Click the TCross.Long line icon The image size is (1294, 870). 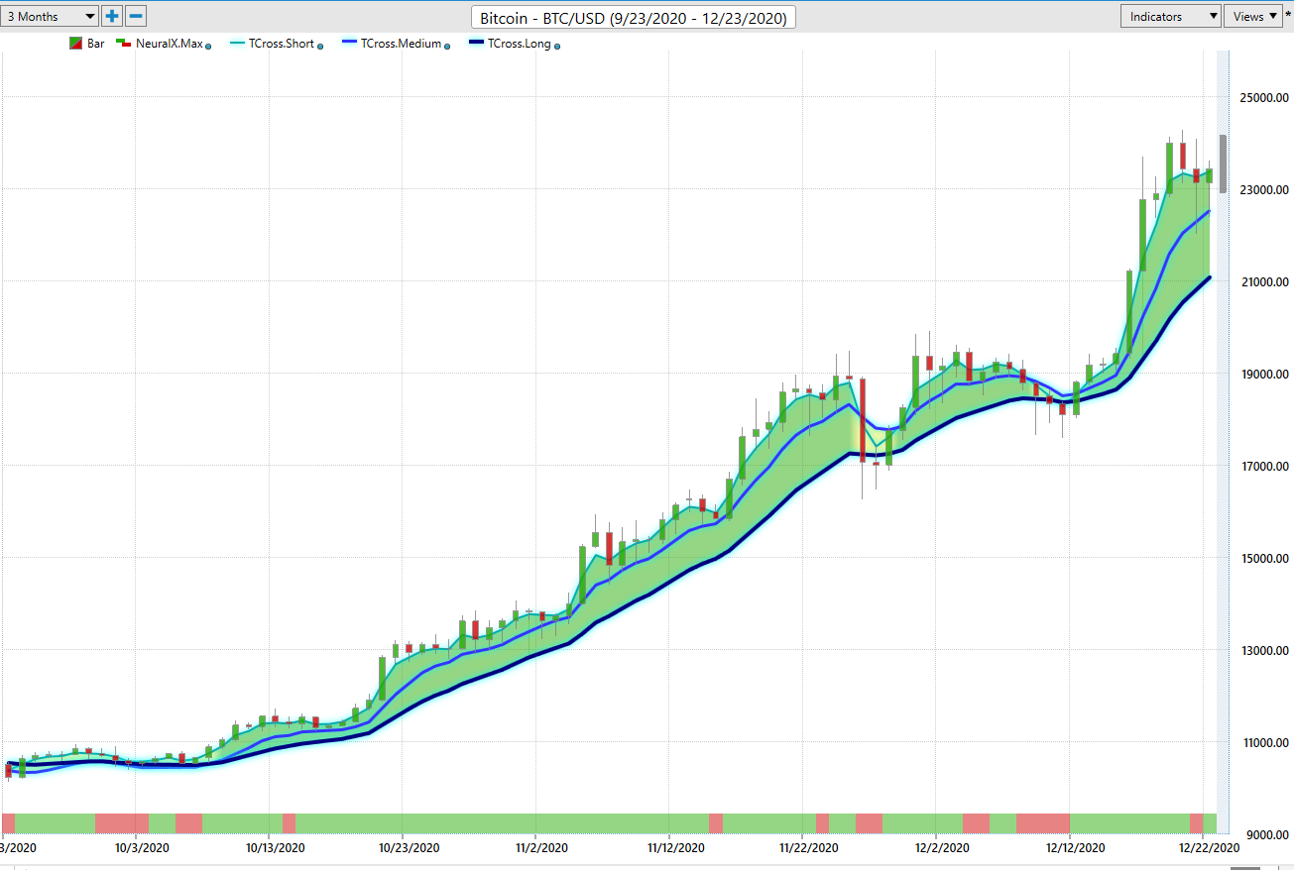(475, 44)
